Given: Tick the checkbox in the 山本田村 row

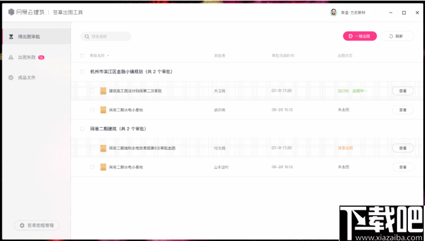Looking at the screenshot, I should [x=92, y=167].
